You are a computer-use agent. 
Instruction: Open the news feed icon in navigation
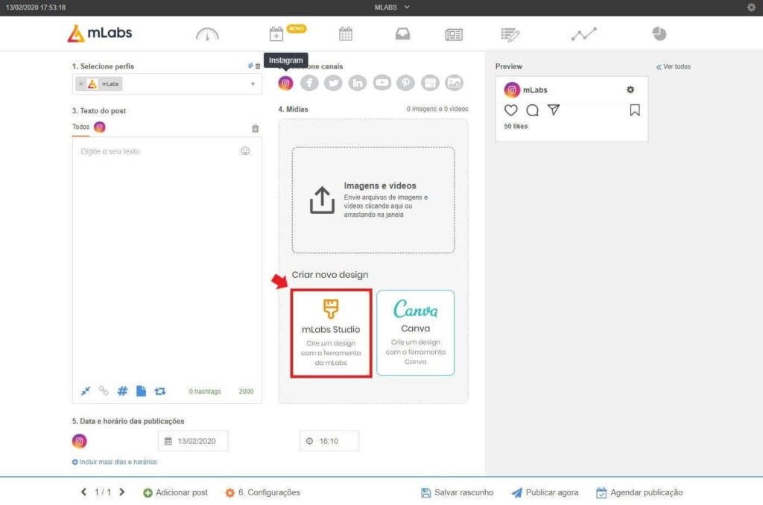click(x=454, y=34)
